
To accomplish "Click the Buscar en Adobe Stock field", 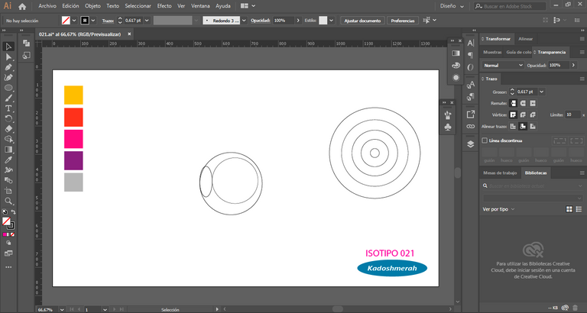I will pyautogui.click(x=510, y=6).
